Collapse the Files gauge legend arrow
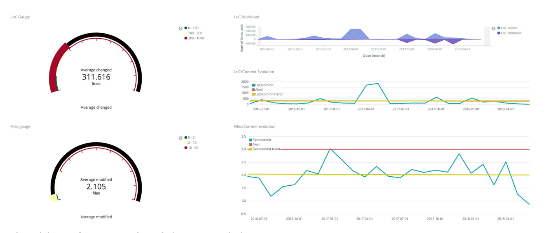 (180, 138)
